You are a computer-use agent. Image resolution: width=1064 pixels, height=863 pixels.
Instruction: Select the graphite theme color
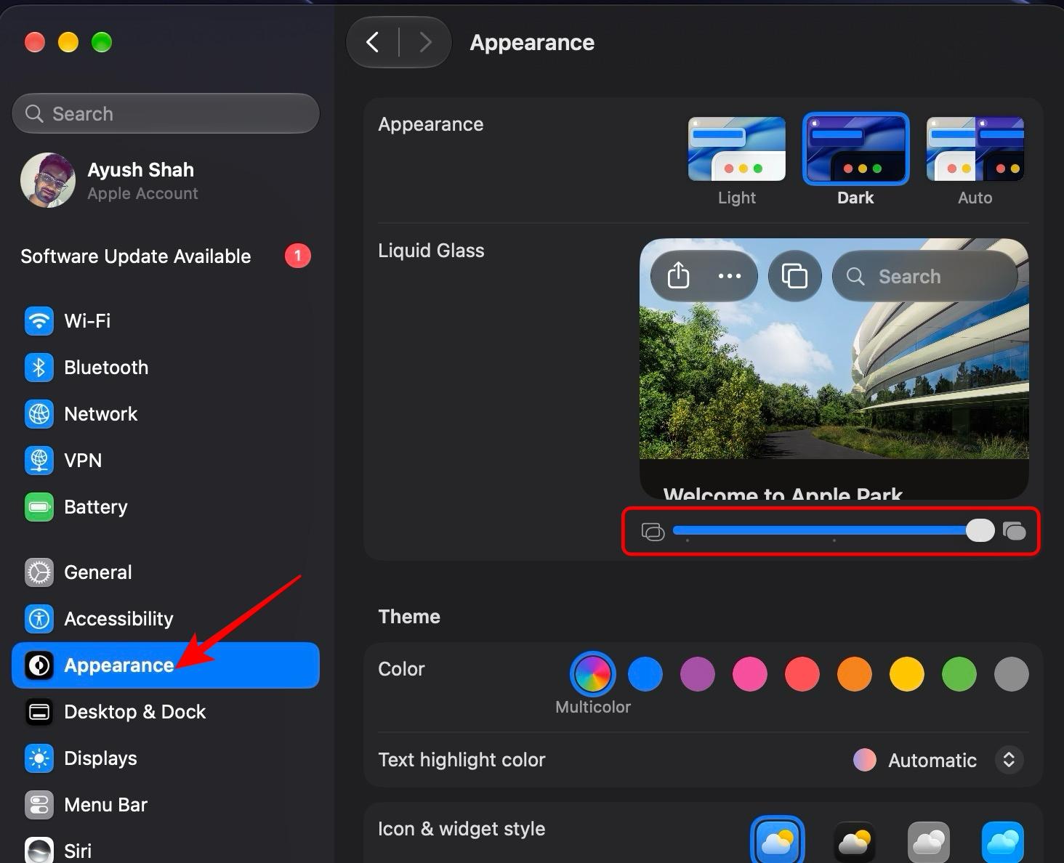point(1012,674)
